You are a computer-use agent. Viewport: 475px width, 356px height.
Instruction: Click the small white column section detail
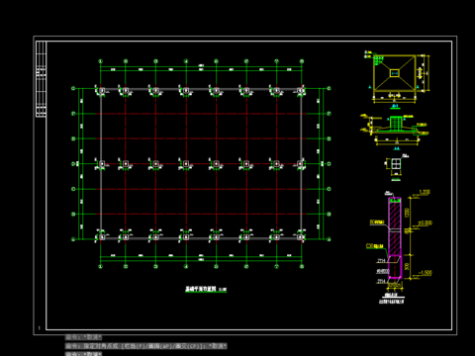(396, 163)
